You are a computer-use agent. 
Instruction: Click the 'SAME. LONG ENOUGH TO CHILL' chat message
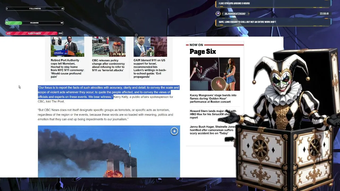tap(273, 22)
